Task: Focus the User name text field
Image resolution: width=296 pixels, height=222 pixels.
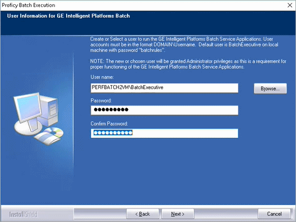Action: point(164,88)
